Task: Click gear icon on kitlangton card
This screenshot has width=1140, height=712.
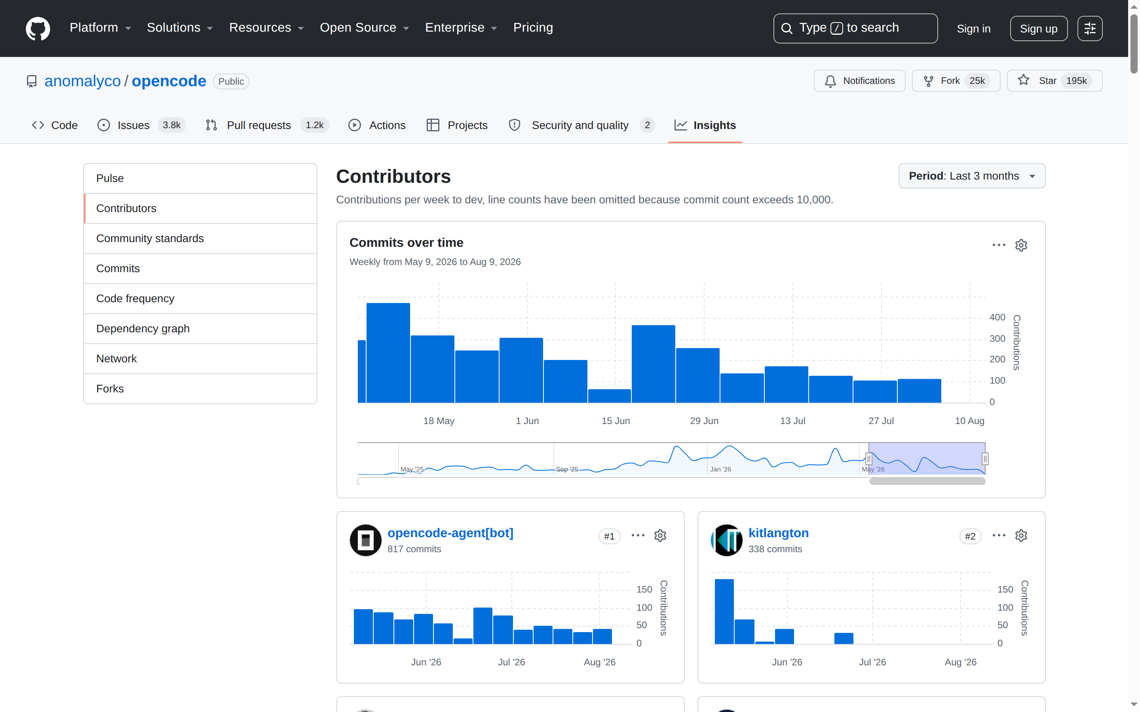Action: click(x=1021, y=536)
